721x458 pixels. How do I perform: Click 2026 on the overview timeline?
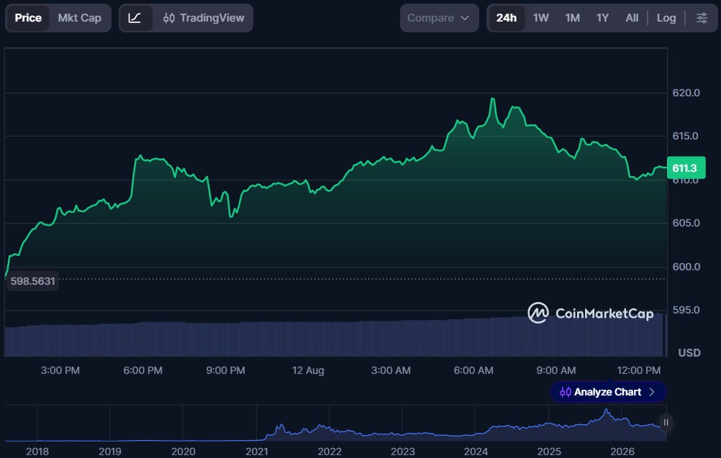pos(622,452)
